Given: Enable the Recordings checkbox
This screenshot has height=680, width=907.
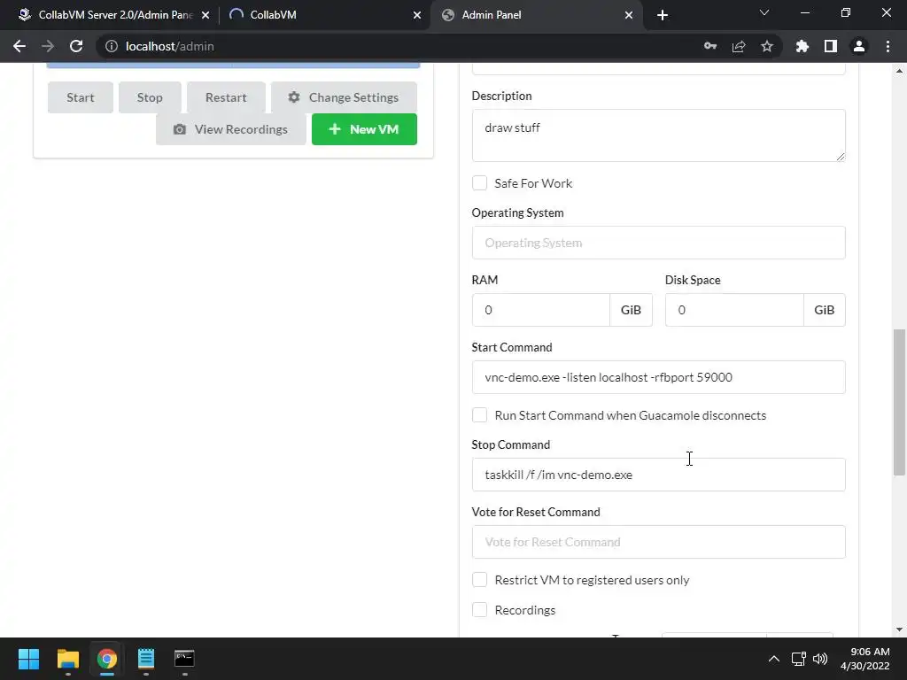Looking at the screenshot, I should 479,610.
